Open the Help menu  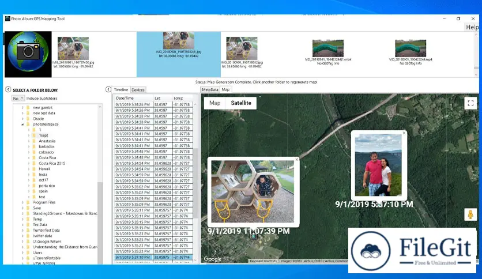click(472, 27)
